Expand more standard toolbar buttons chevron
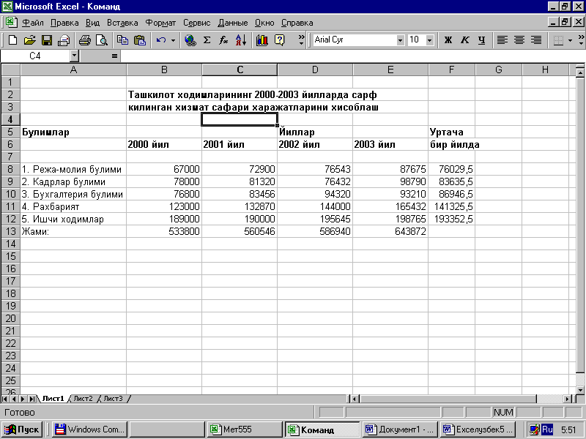The width and height of the screenshot is (586, 439). (302, 40)
